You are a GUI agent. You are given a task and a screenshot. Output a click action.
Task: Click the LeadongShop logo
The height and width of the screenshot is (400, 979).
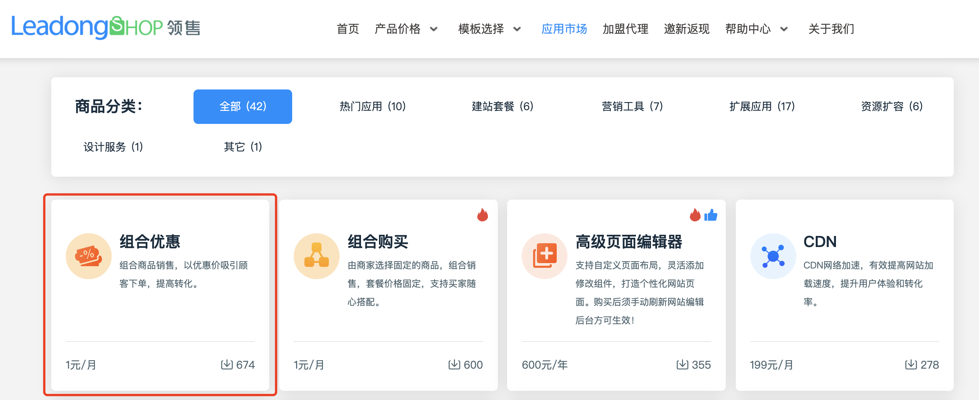[x=106, y=28]
